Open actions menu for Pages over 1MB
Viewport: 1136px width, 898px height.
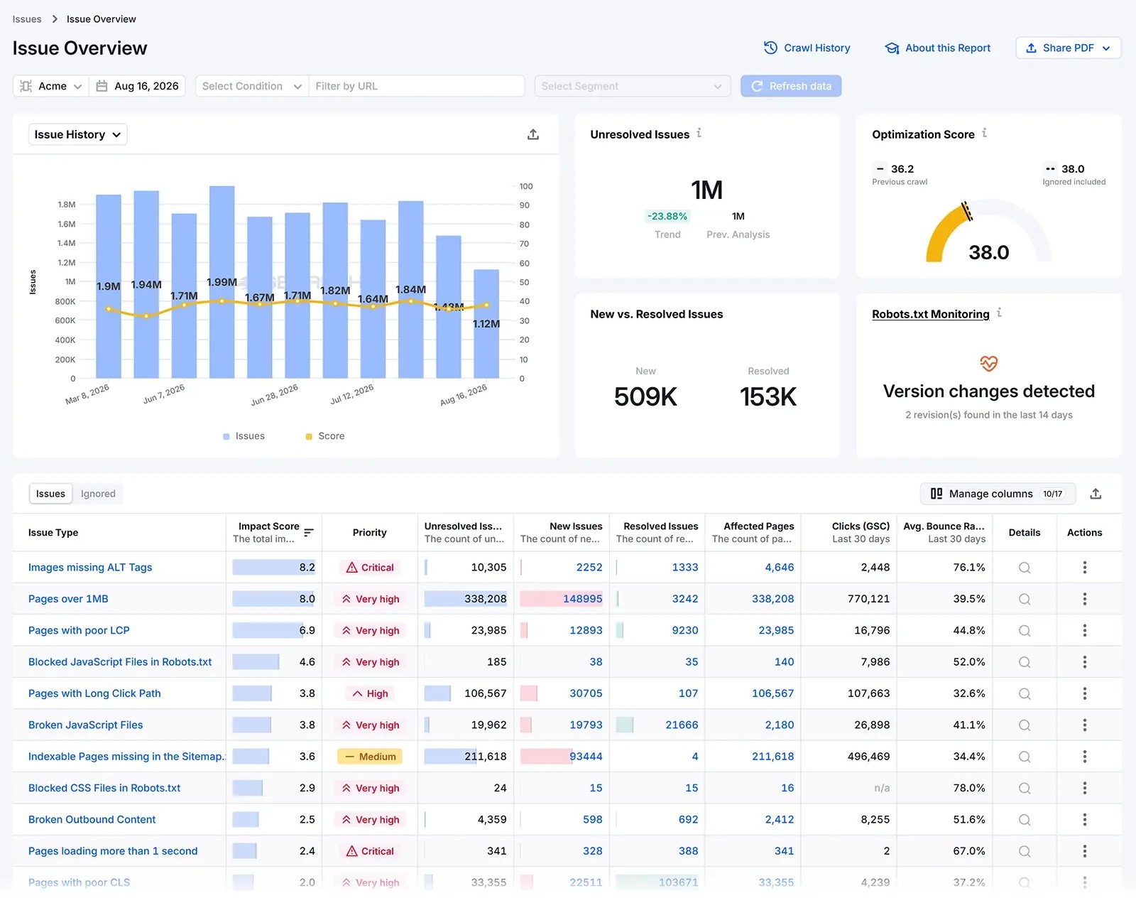(1085, 599)
